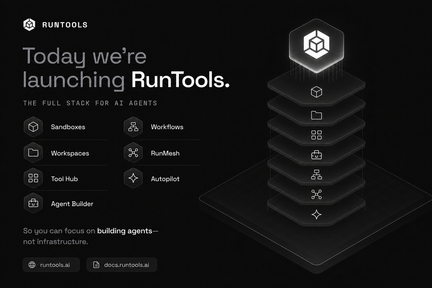Click the Agent Builder briefcase icon in list
Viewport: 432px width, 288px height.
tap(33, 203)
